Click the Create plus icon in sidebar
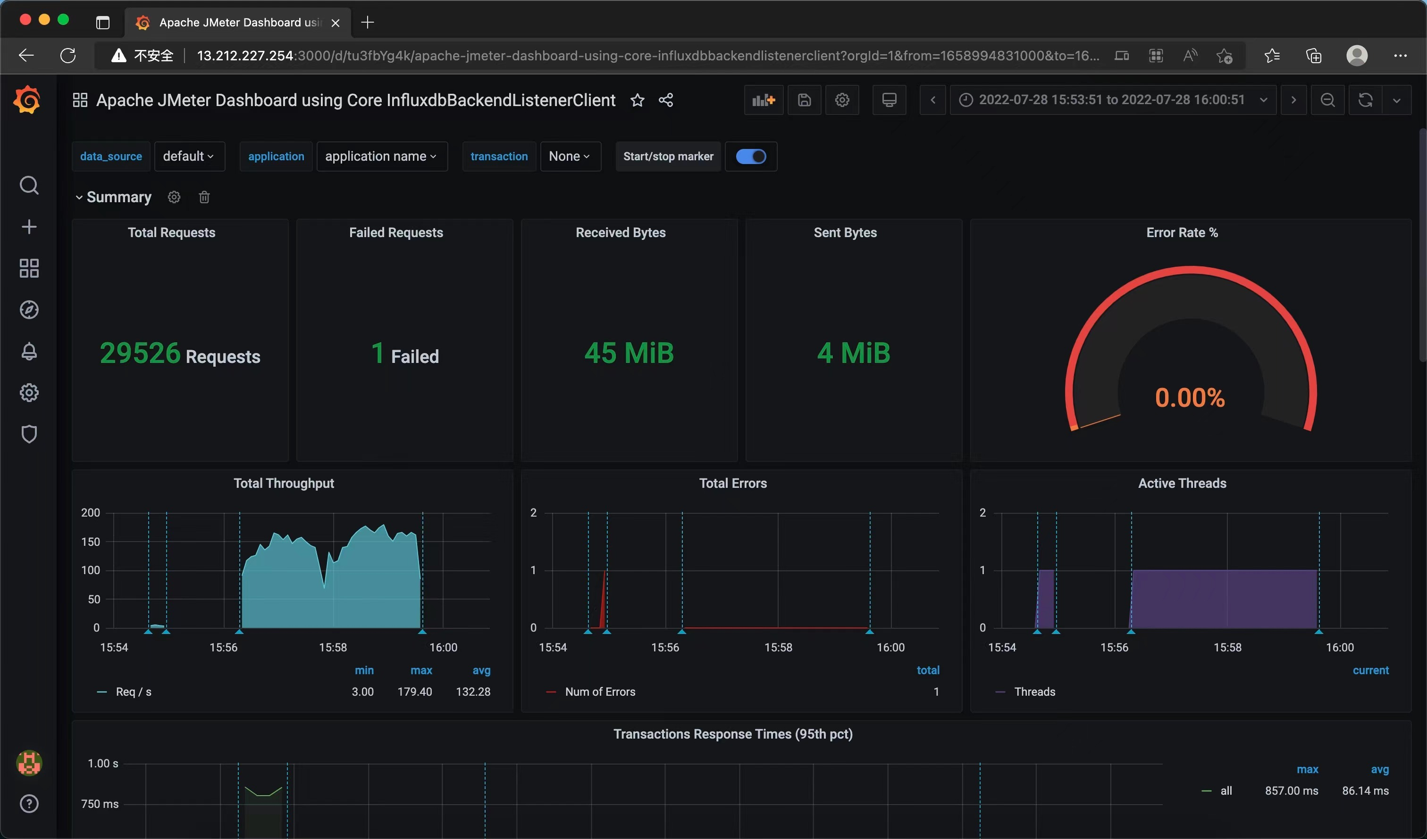The image size is (1427, 839). tap(29, 227)
